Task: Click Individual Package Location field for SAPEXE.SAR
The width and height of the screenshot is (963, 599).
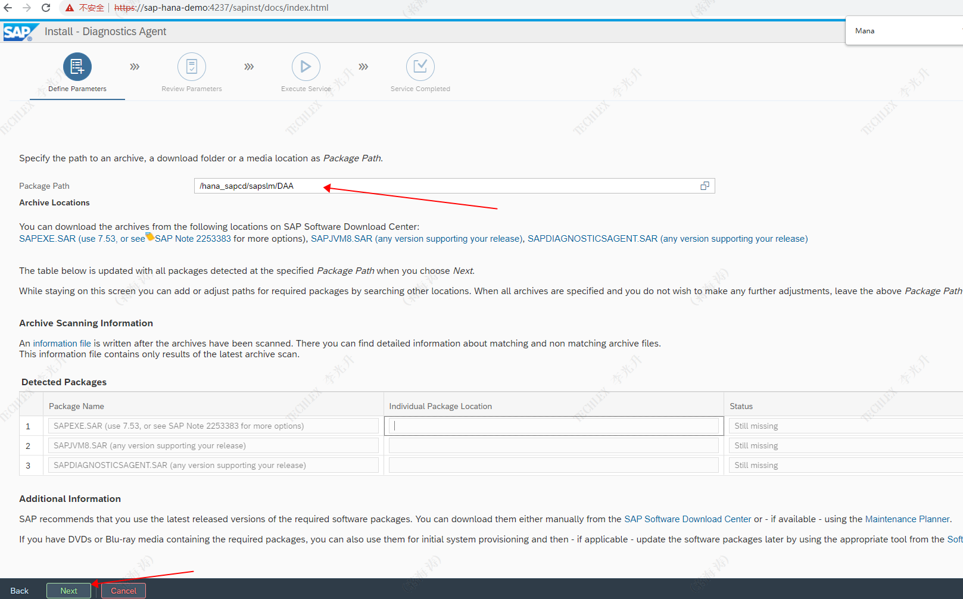Action: pos(554,426)
